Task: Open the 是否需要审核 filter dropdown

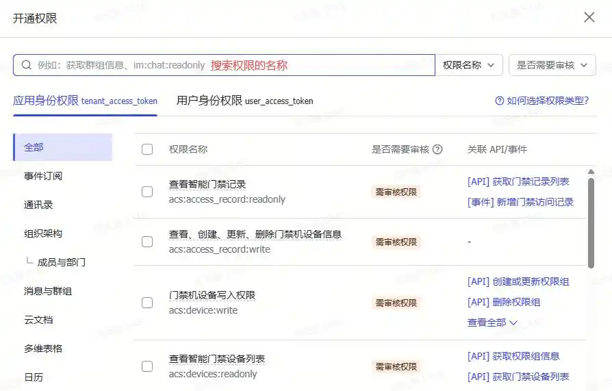Action: point(552,65)
